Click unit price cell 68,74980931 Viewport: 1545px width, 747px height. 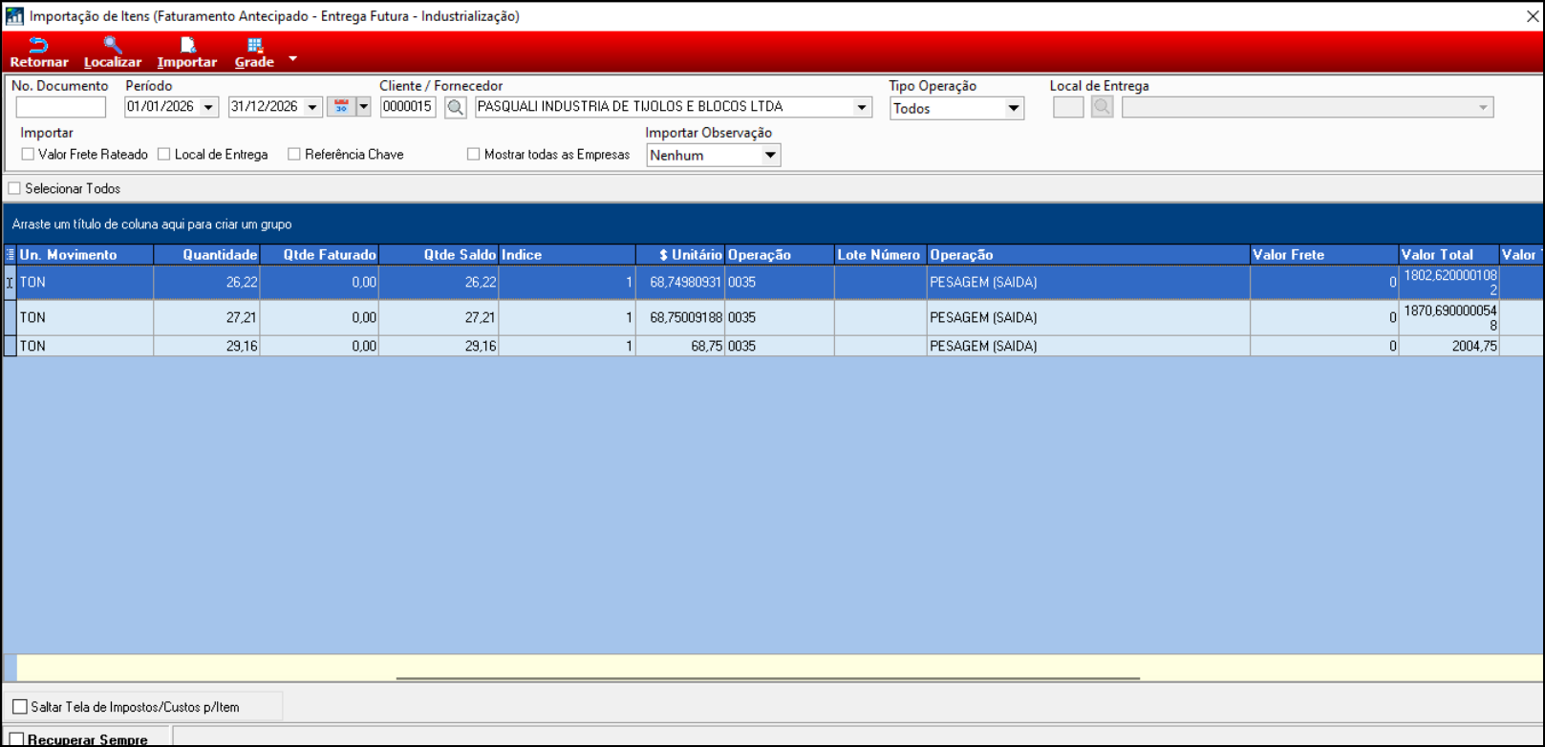click(680, 283)
